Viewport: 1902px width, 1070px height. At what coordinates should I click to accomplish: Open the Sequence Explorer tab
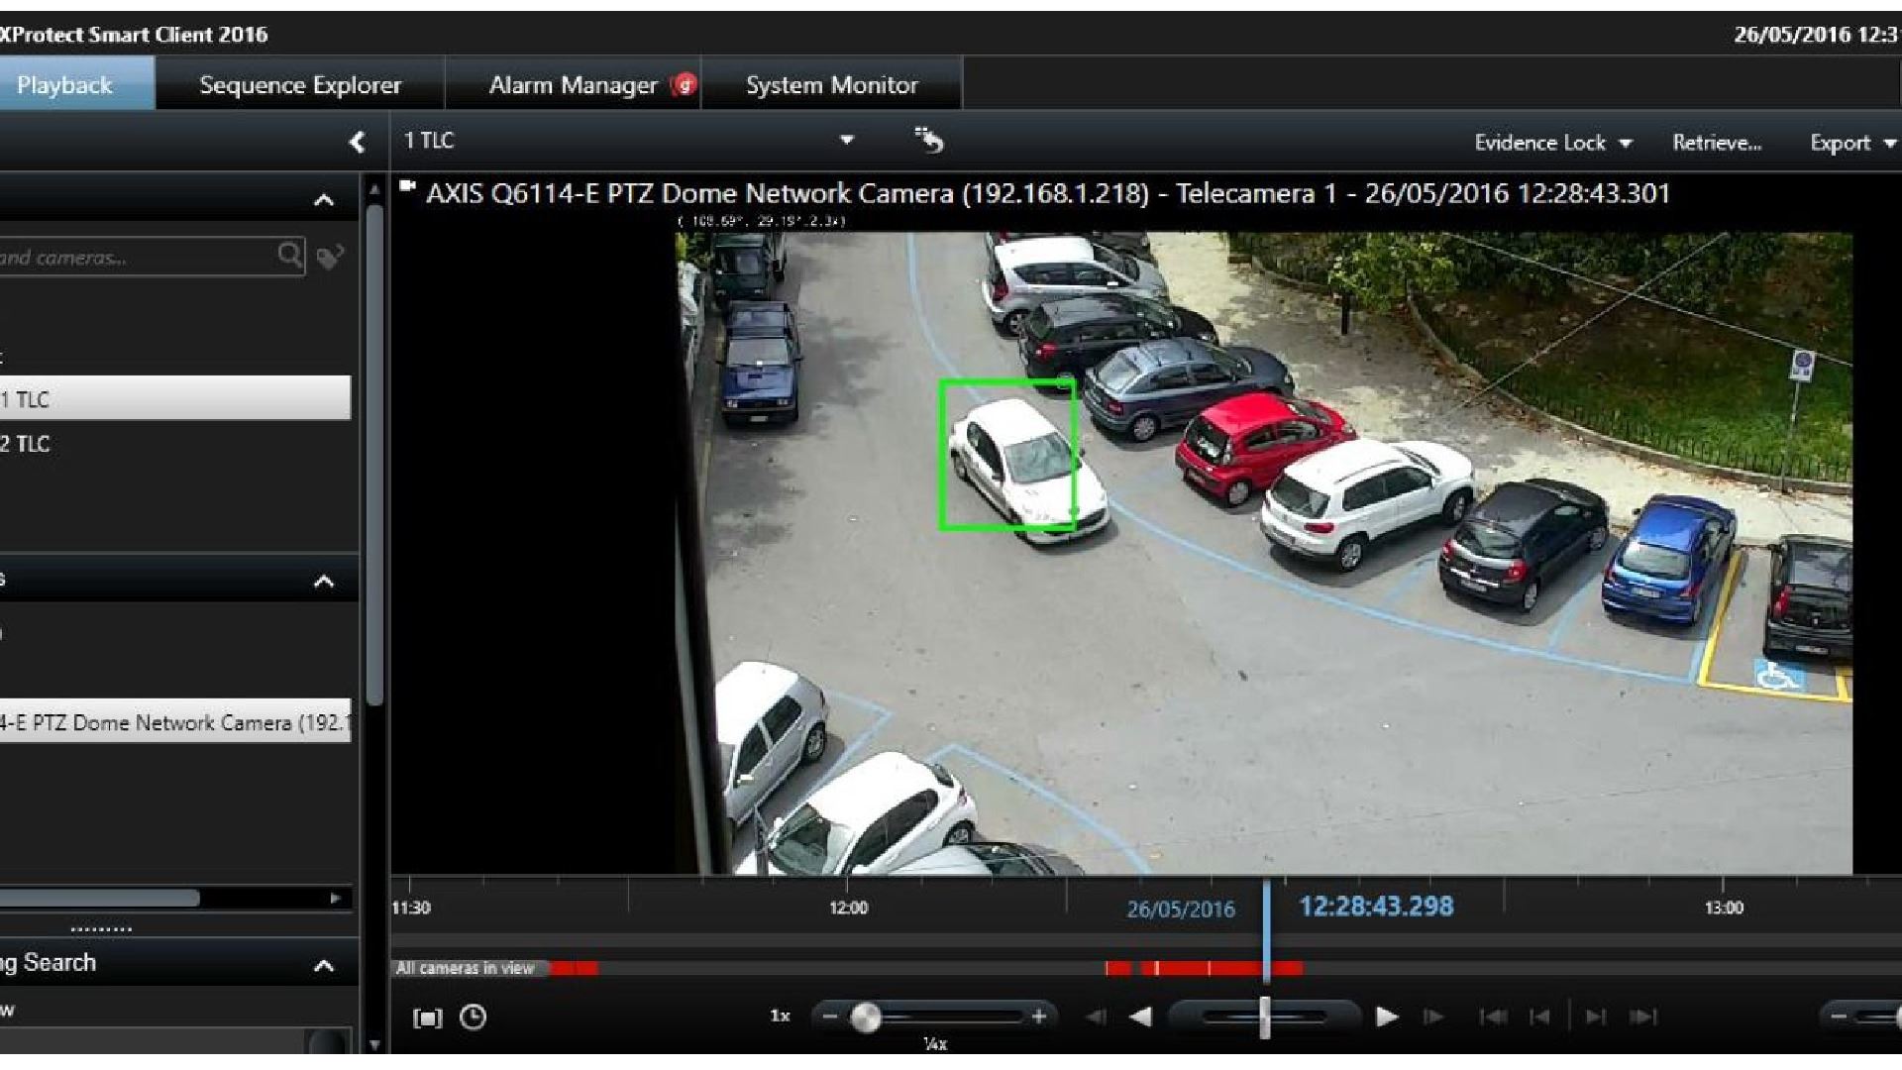300,84
